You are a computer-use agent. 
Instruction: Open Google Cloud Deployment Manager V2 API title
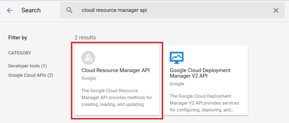coord(200,73)
